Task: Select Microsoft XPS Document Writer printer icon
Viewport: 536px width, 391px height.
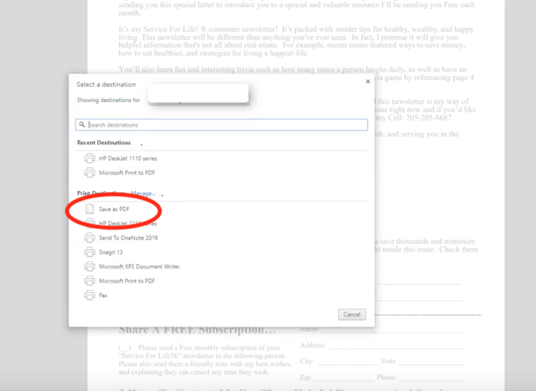Action: [89, 267]
